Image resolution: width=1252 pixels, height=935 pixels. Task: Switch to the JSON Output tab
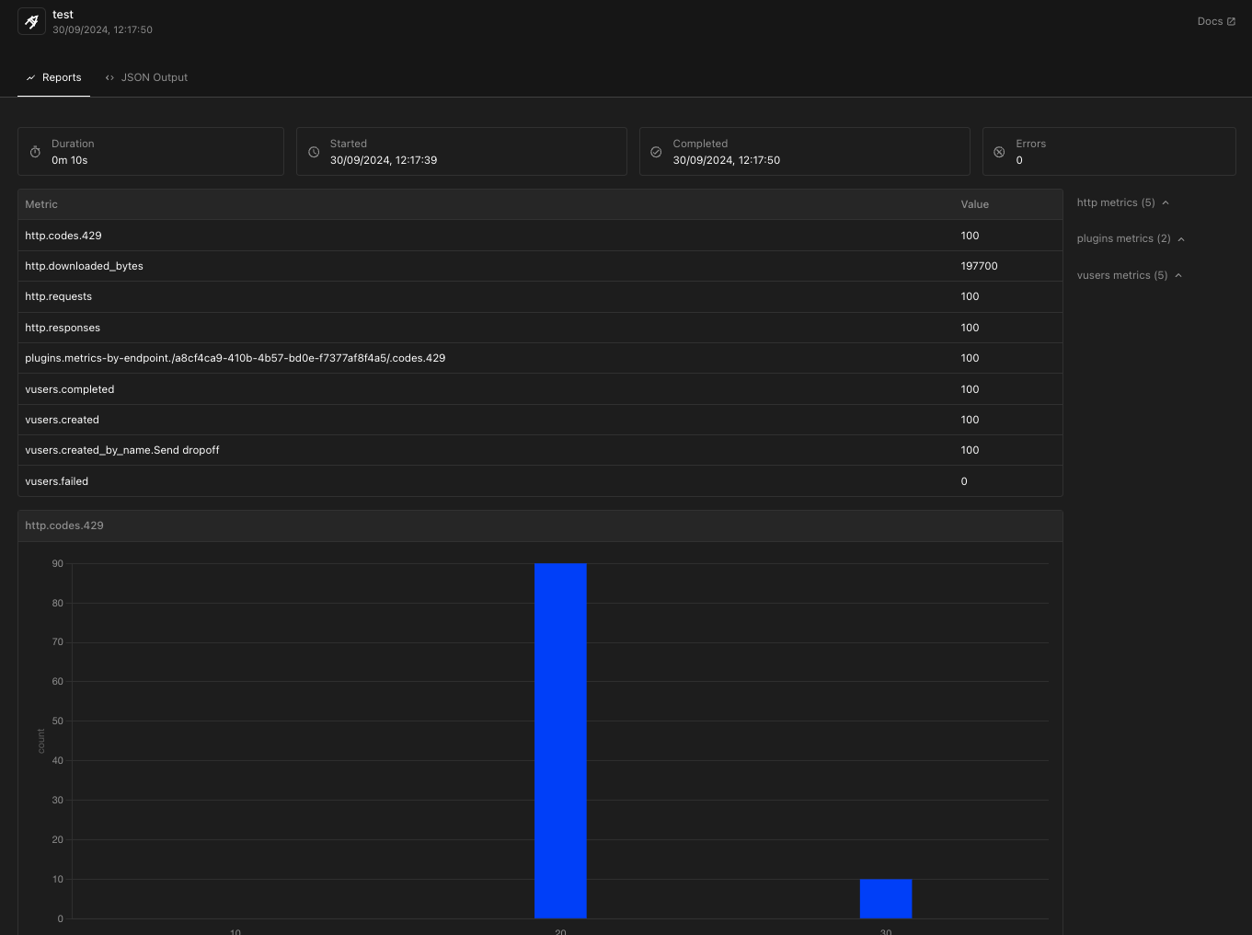[146, 77]
